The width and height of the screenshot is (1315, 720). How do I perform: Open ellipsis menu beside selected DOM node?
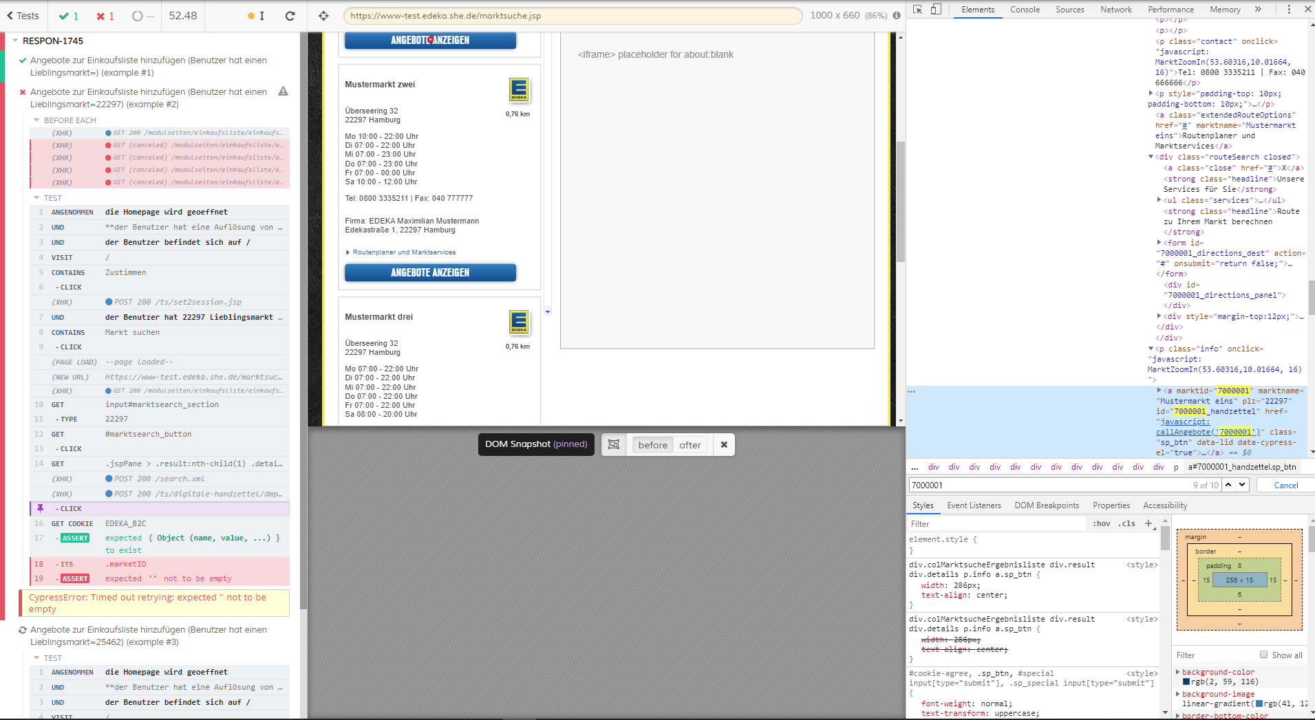point(912,391)
